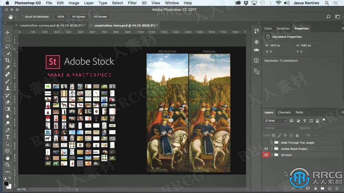The height and width of the screenshot is (193, 344).
Task: Switch to the Channels tab
Action: (284, 112)
